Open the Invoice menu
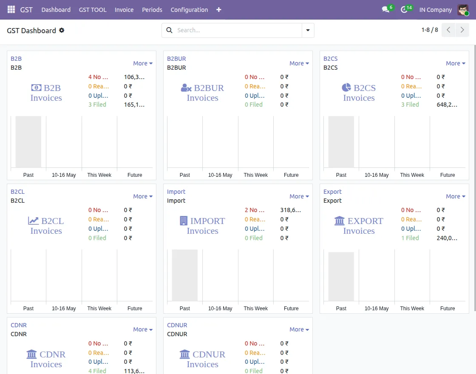Image resolution: width=476 pixels, height=374 pixels. 124,10
